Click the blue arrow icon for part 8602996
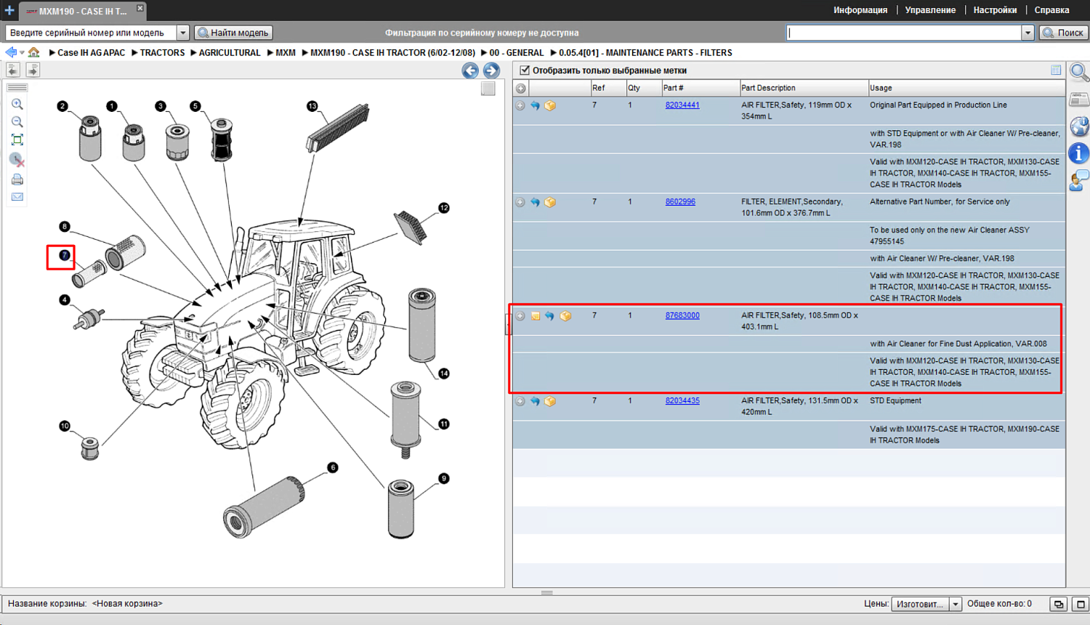This screenshot has height=625, width=1090. 535,202
